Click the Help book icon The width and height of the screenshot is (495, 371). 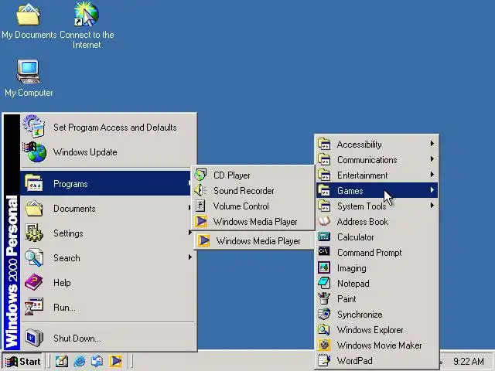tap(34, 282)
